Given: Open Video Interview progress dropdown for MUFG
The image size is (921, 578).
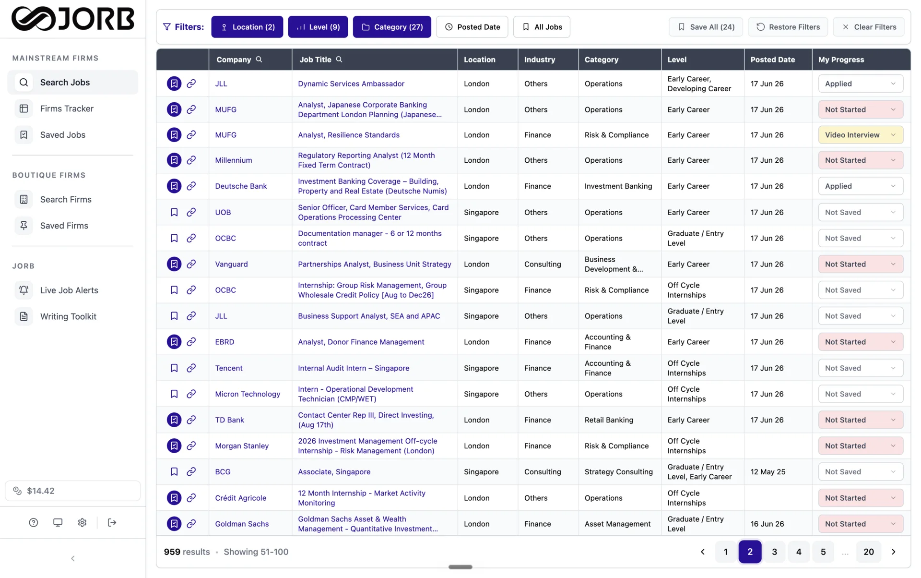Looking at the screenshot, I should click(x=861, y=135).
